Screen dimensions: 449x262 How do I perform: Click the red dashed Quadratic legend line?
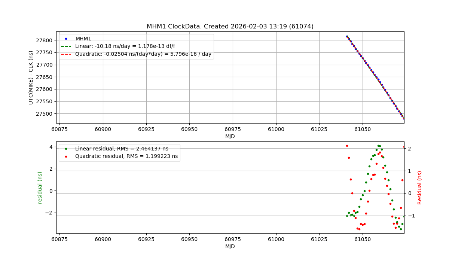(x=67, y=54)
